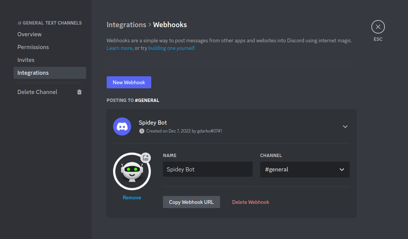Select Invites in the sidebar

pyautogui.click(x=26, y=60)
